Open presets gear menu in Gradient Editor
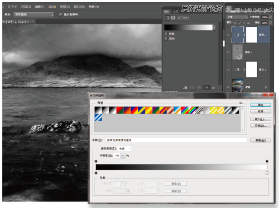This screenshot has height=208, width=279. tap(241, 103)
